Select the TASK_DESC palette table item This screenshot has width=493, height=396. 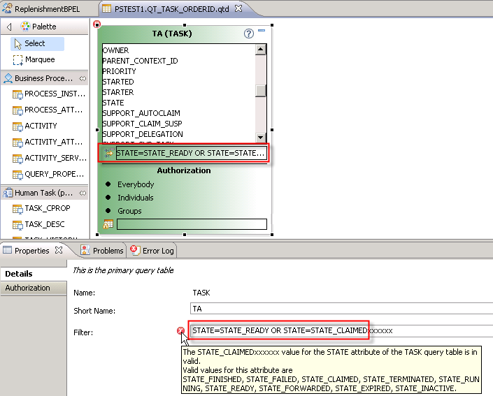[38, 224]
